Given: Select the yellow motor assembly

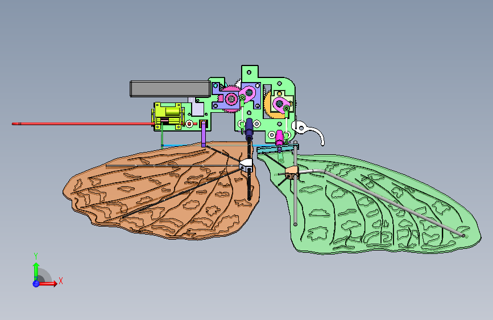Looking at the screenshot, I should pos(168,116).
